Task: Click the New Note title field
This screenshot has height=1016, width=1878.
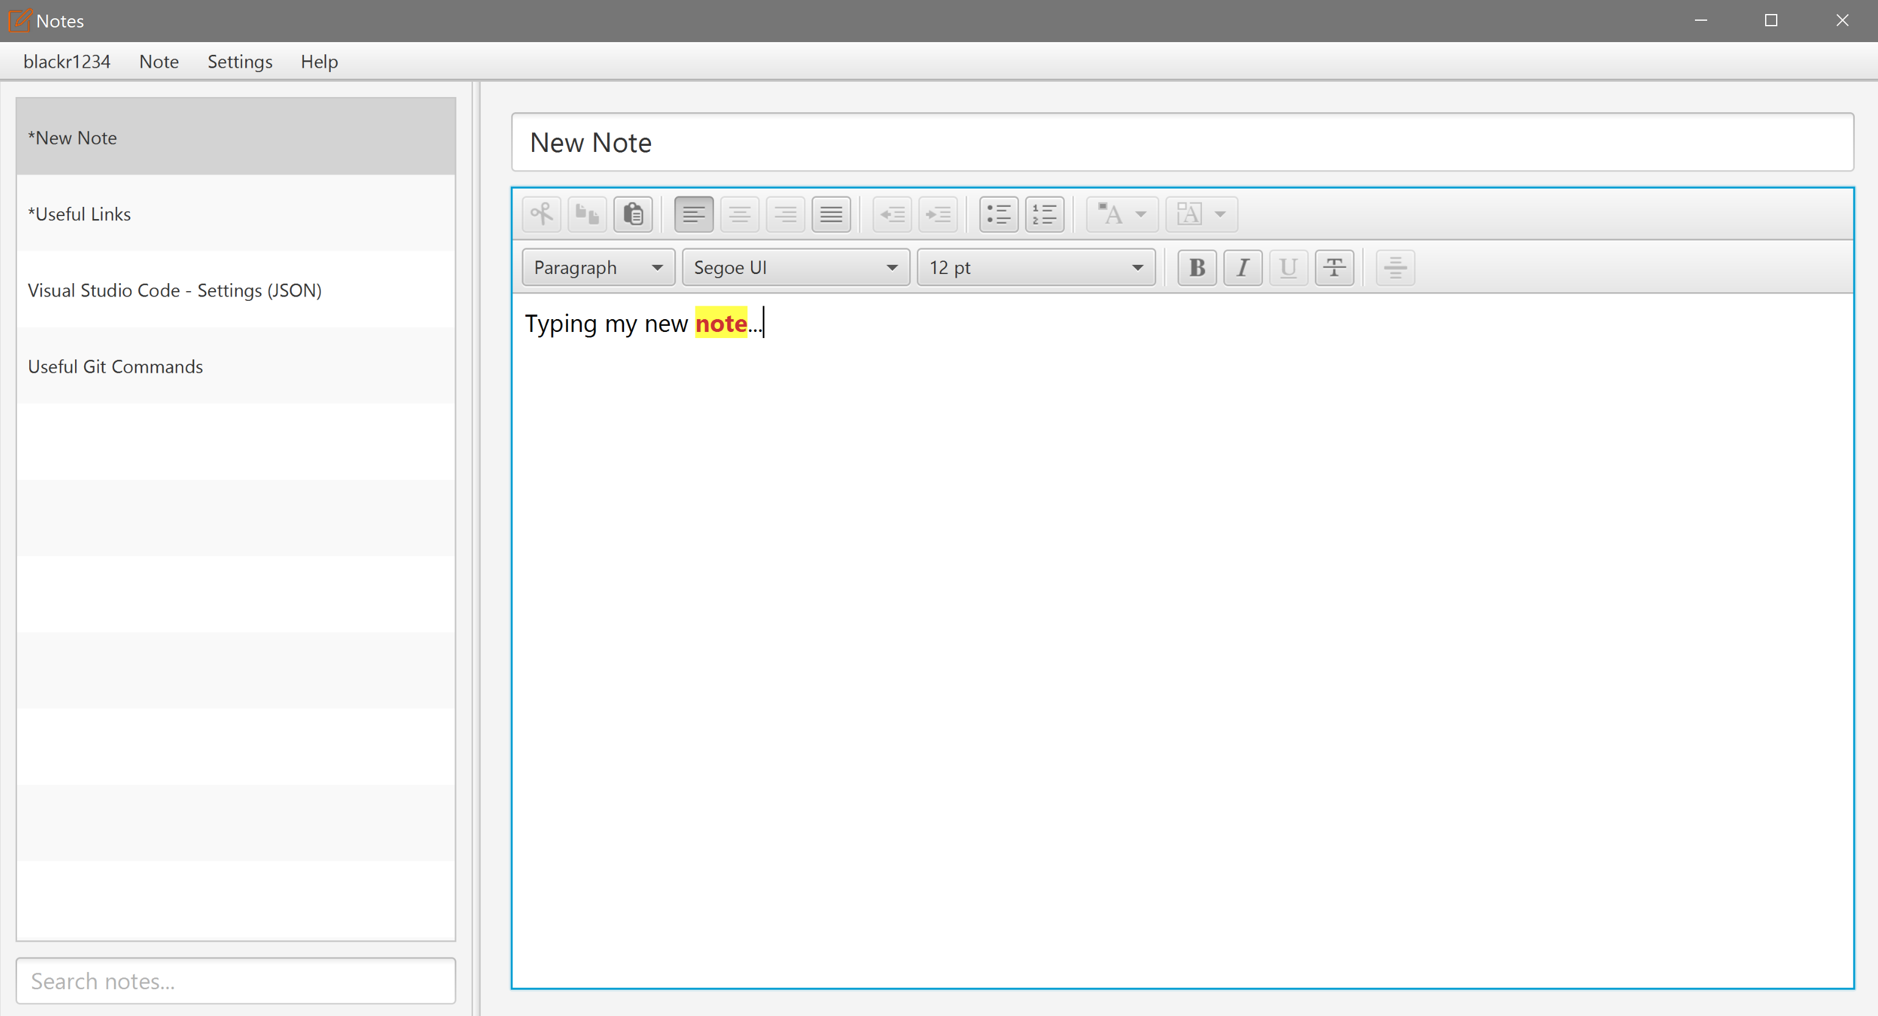Action: coord(1182,142)
